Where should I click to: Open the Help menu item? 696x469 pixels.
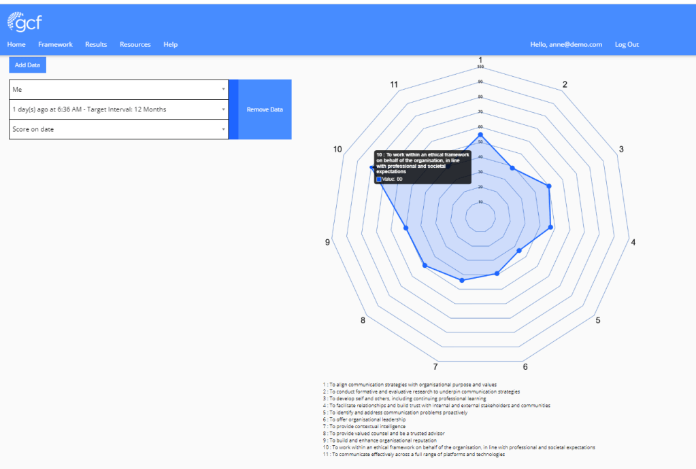tap(170, 45)
